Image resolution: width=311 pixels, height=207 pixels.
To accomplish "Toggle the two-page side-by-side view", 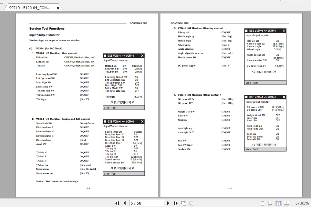I will 278,203.
